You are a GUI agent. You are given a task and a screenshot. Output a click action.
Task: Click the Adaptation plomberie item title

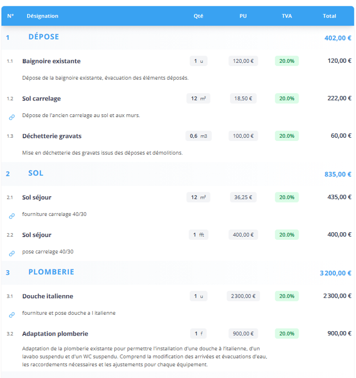coord(55,334)
